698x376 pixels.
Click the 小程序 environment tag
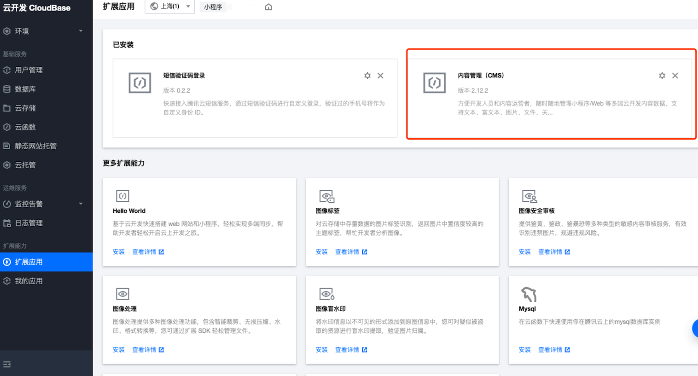point(213,7)
